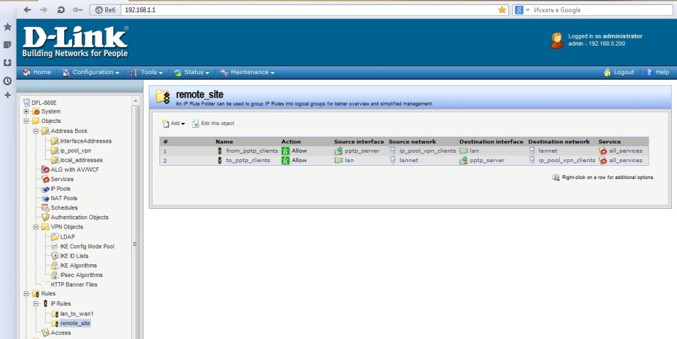Open Schedules in the tree
This screenshot has height=339, width=677.
tap(64, 207)
